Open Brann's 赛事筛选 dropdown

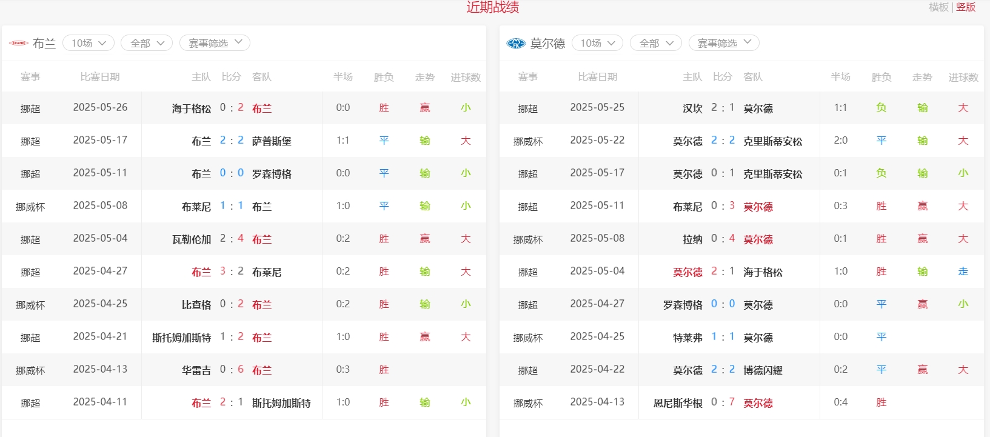tap(215, 43)
